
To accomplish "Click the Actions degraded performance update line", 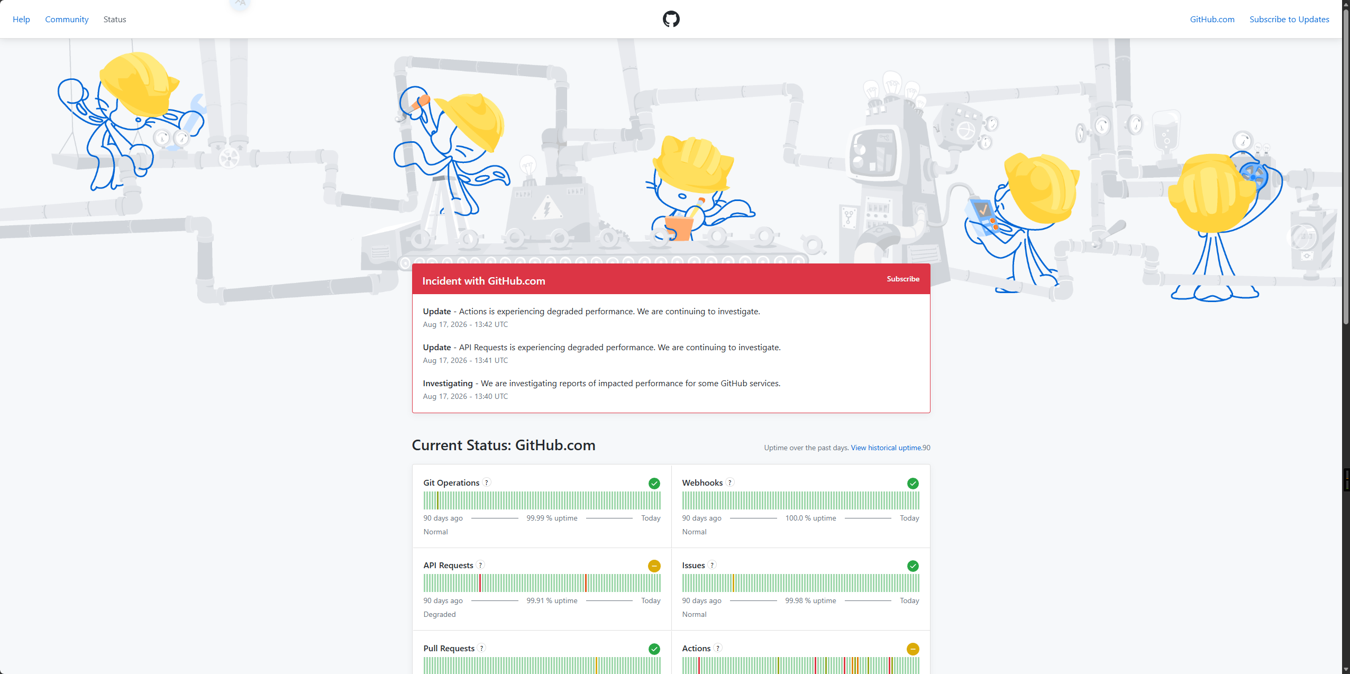I will point(591,311).
